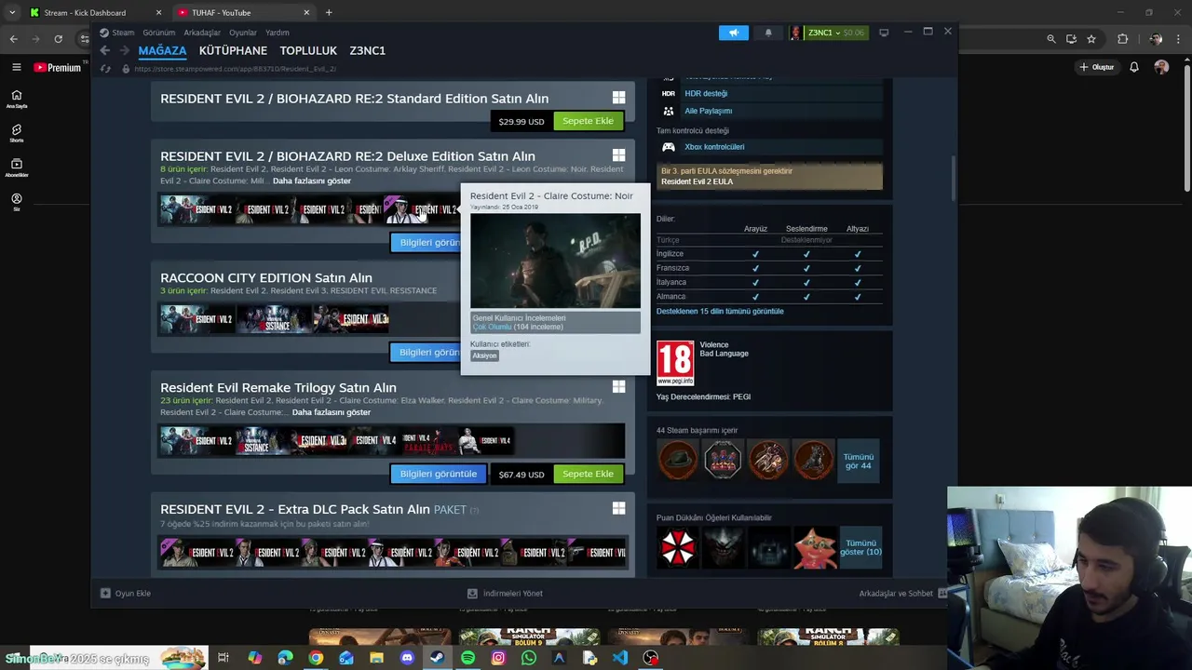
Task: Open the PEGI 18 rating badge
Action: tap(675, 363)
